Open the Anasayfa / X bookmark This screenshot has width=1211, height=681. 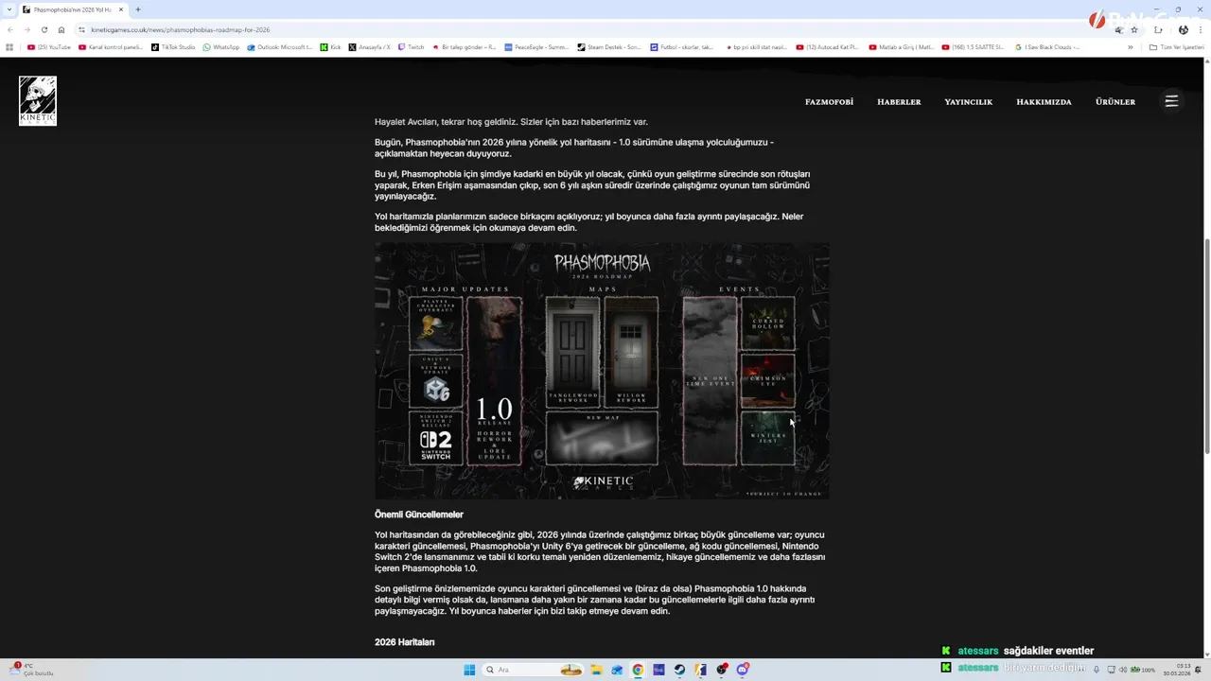click(369, 47)
